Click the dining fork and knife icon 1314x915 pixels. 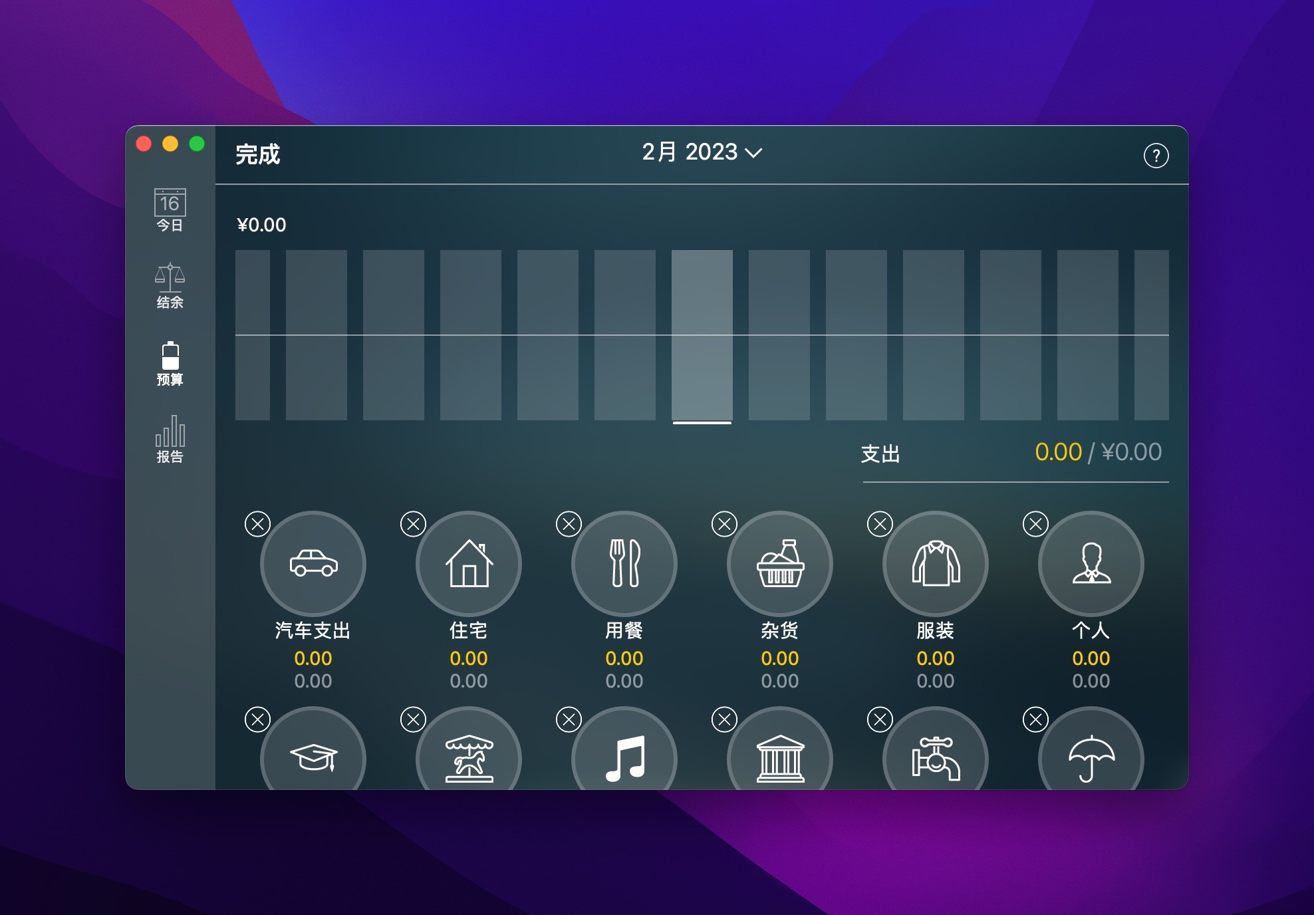[x=624, y=563]
